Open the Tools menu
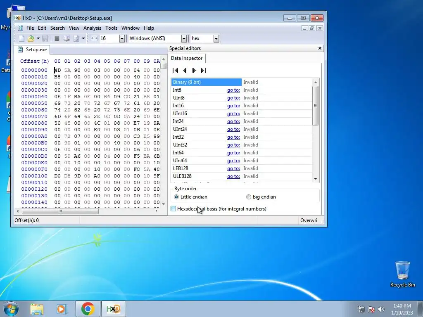 click(111, 28)
